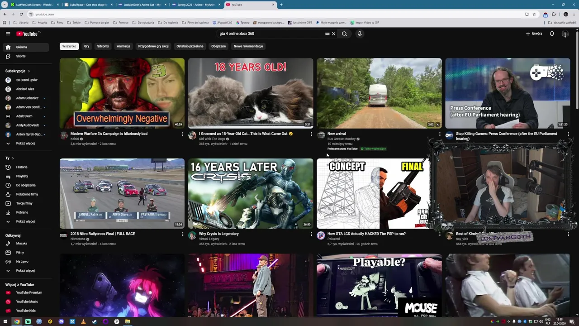Bookmark this page with star icon
Screen dimensions: 579x326
[534, 14]
